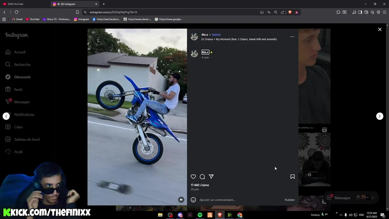Screen dimensions: 389x219
Task: Open the post's three-dot options menu
Action: (292, 37)
